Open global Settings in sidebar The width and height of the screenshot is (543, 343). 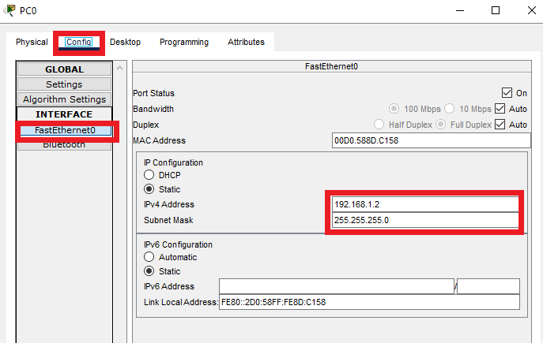pos(64,84)
